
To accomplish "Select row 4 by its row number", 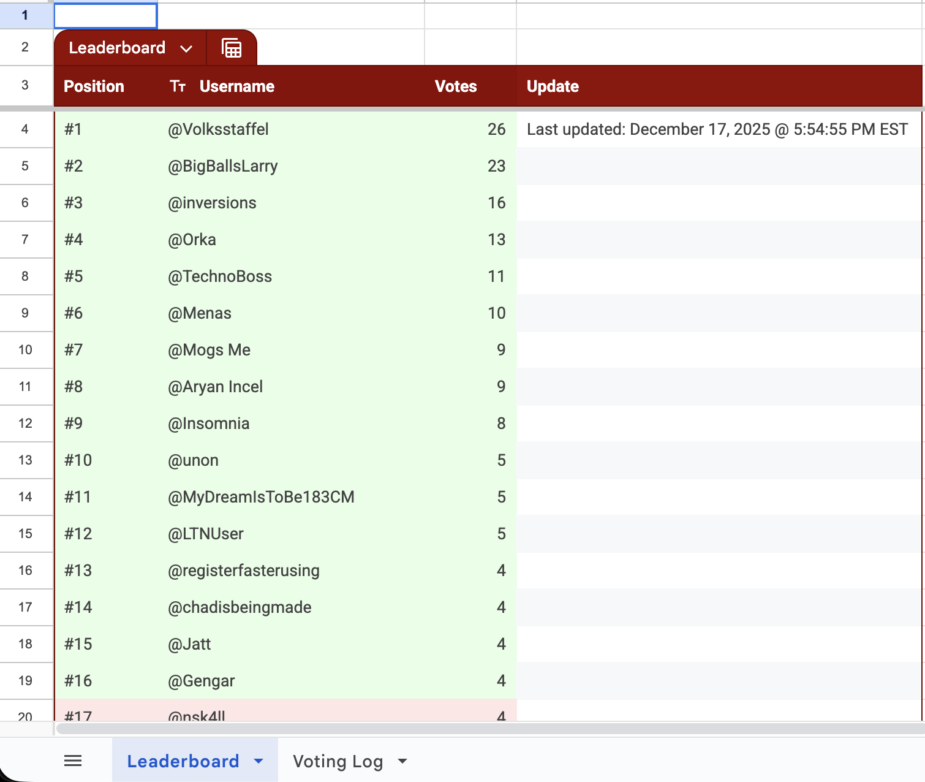I will [25, 129].
